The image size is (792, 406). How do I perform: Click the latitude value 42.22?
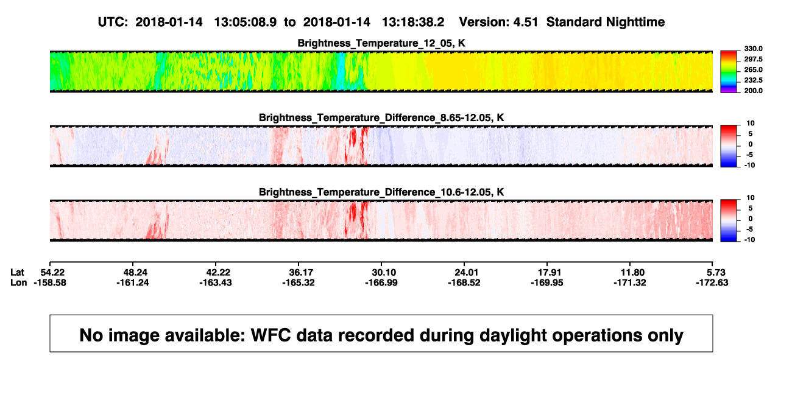point(215,271)
